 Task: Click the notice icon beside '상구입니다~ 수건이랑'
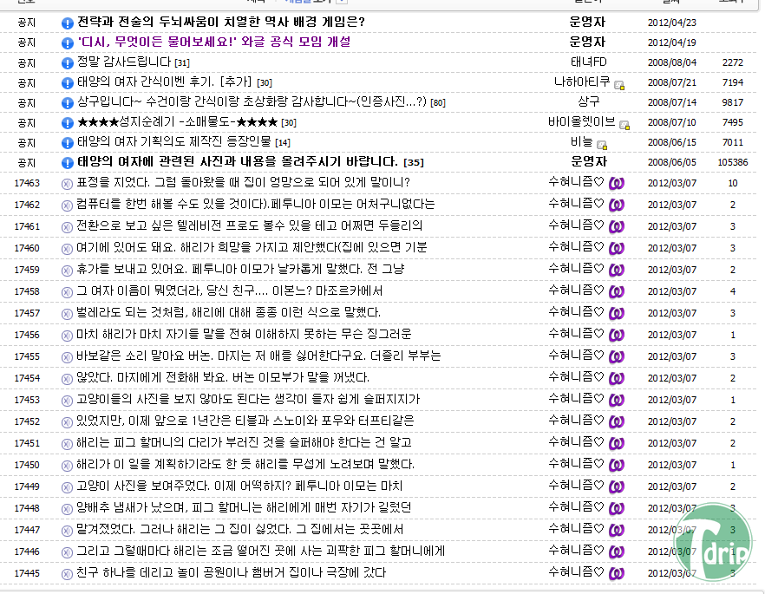click(x=68, y=103)
